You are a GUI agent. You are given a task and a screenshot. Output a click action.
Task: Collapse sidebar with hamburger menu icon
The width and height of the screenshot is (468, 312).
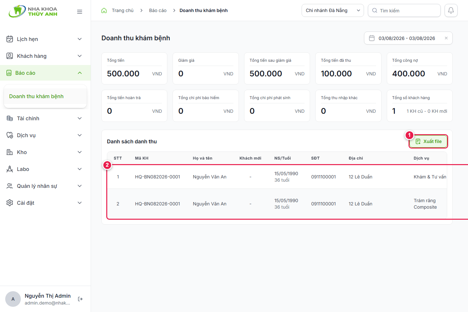[80, 12]
